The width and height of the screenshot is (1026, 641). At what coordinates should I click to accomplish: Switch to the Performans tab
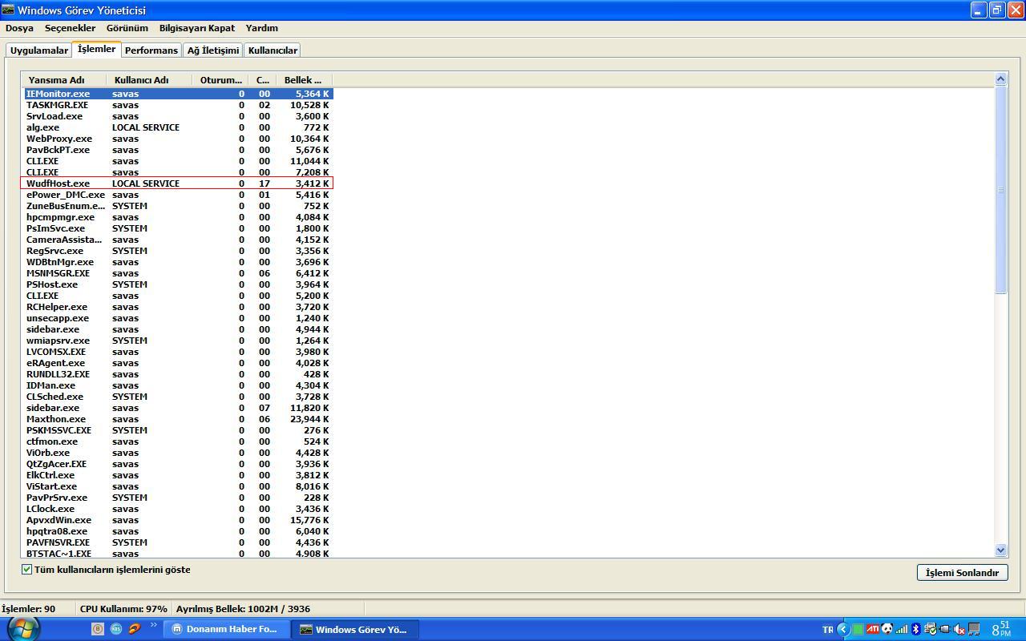151,50
